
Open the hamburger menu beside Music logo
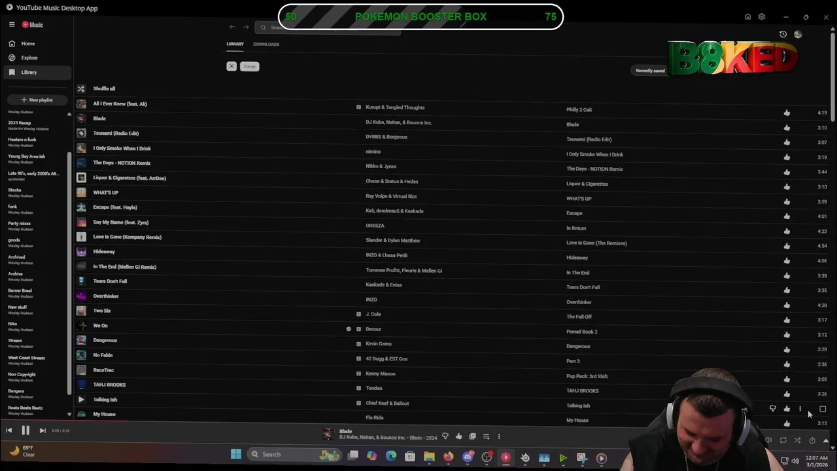coord(12,24)
